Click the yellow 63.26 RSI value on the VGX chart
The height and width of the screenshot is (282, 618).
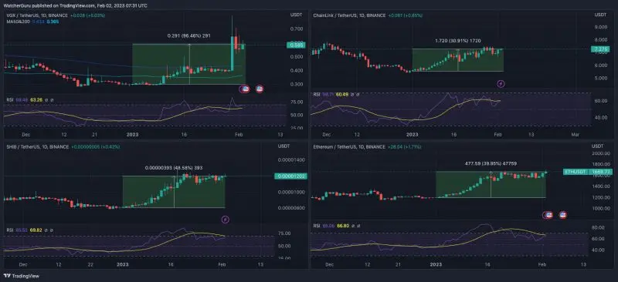36,100
